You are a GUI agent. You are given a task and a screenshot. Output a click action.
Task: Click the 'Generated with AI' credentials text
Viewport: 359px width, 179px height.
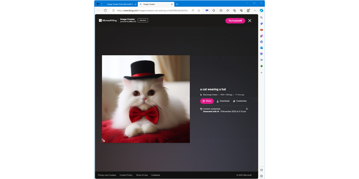[x=211, y=112]
